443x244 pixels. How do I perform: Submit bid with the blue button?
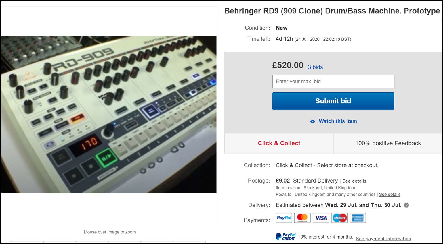click(333, 101)
